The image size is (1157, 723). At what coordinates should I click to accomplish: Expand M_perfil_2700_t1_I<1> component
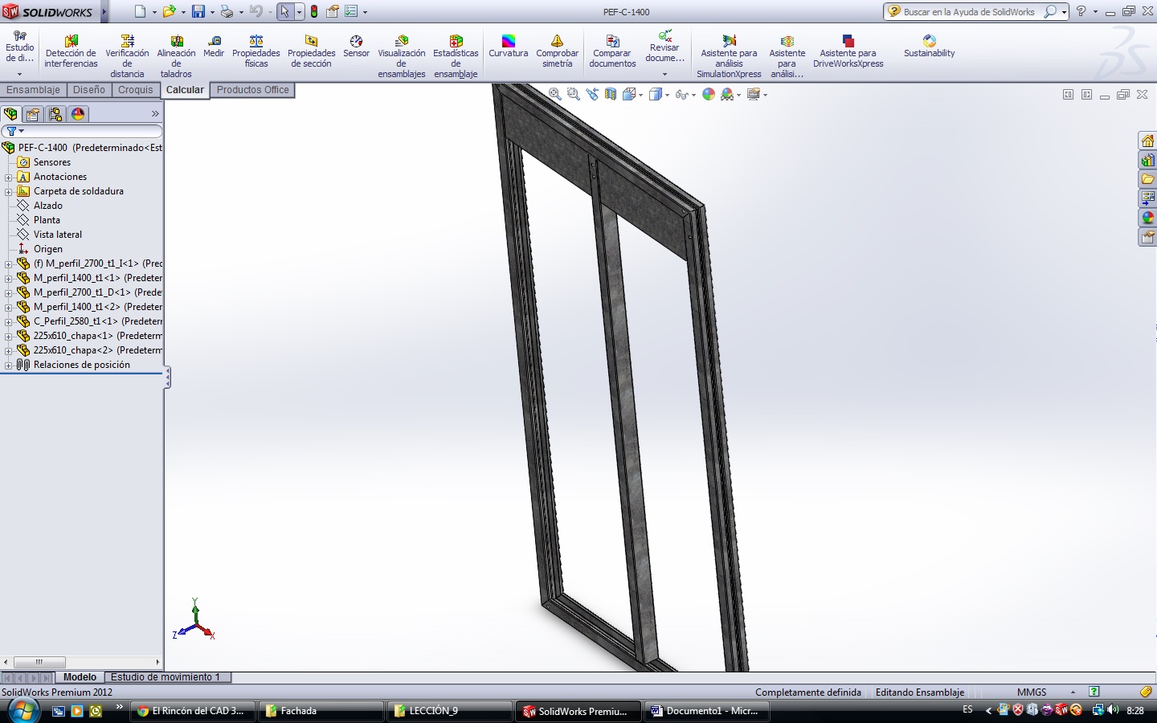click(x=8, y=263)
